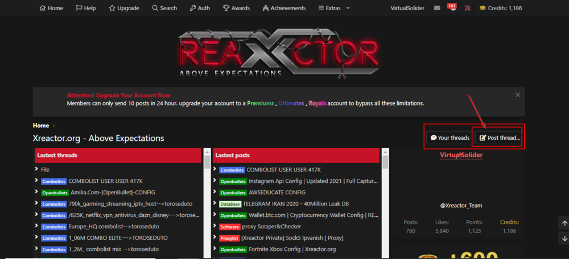This screenshot has height=259, width=569.
Task: Click the VirtualSolider account name in navbar
Action: [x=407, y=8]
